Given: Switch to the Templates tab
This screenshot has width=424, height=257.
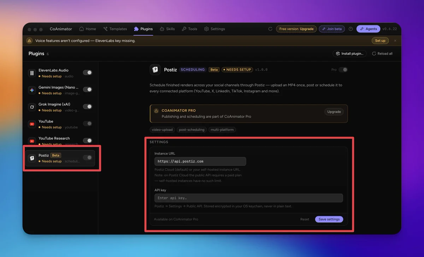Looking at the screenshot, I should point(115,29).
